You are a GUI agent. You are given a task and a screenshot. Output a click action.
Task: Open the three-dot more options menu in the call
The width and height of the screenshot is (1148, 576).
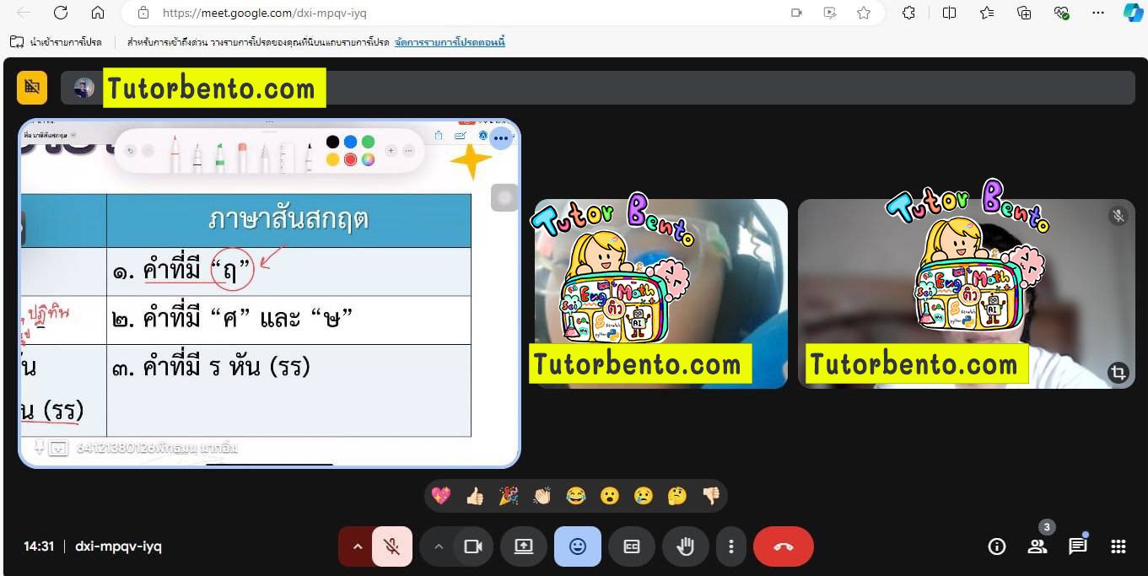731,546
